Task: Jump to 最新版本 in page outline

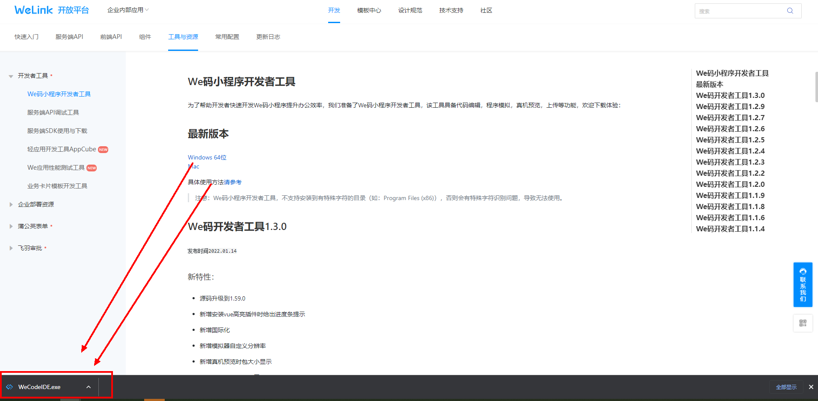Action: [710, 84]
